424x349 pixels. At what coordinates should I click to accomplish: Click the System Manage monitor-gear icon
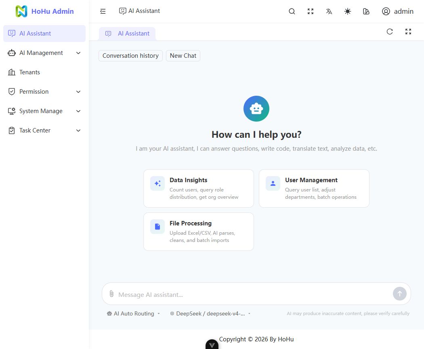coord(12,111)
